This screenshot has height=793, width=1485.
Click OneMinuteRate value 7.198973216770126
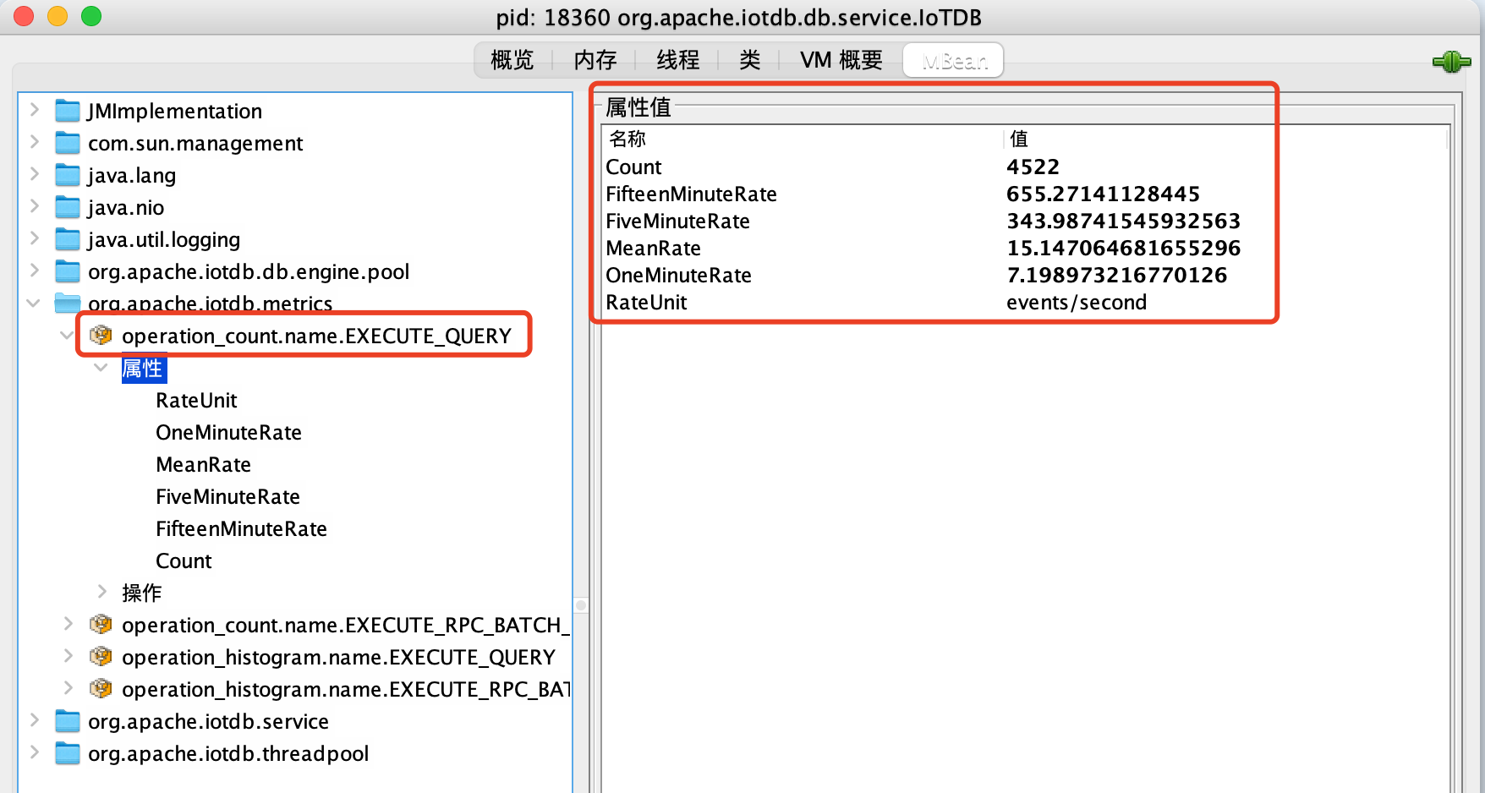(1116, 276)
